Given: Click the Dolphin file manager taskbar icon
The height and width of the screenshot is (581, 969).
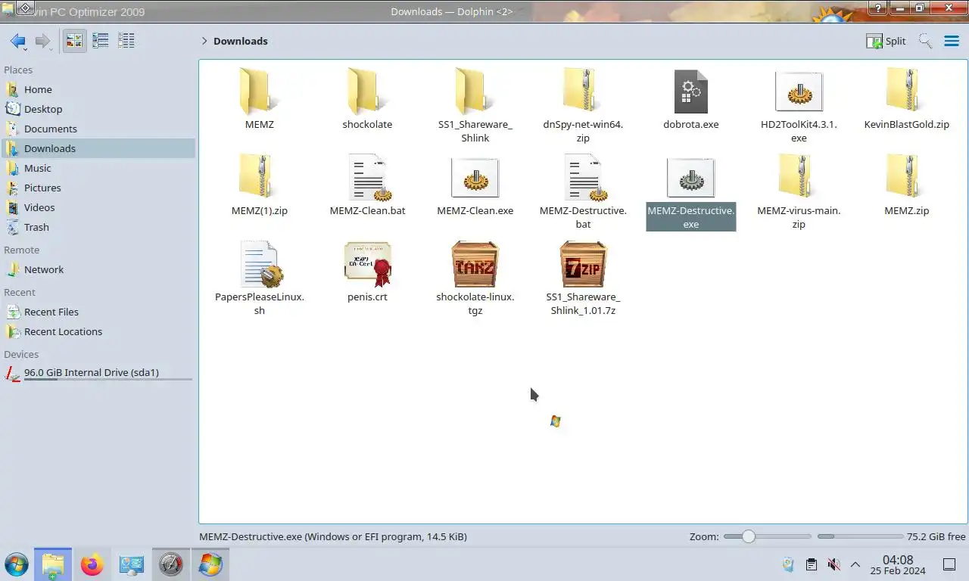Looking at the screenshot, I should tap(53, 564).
